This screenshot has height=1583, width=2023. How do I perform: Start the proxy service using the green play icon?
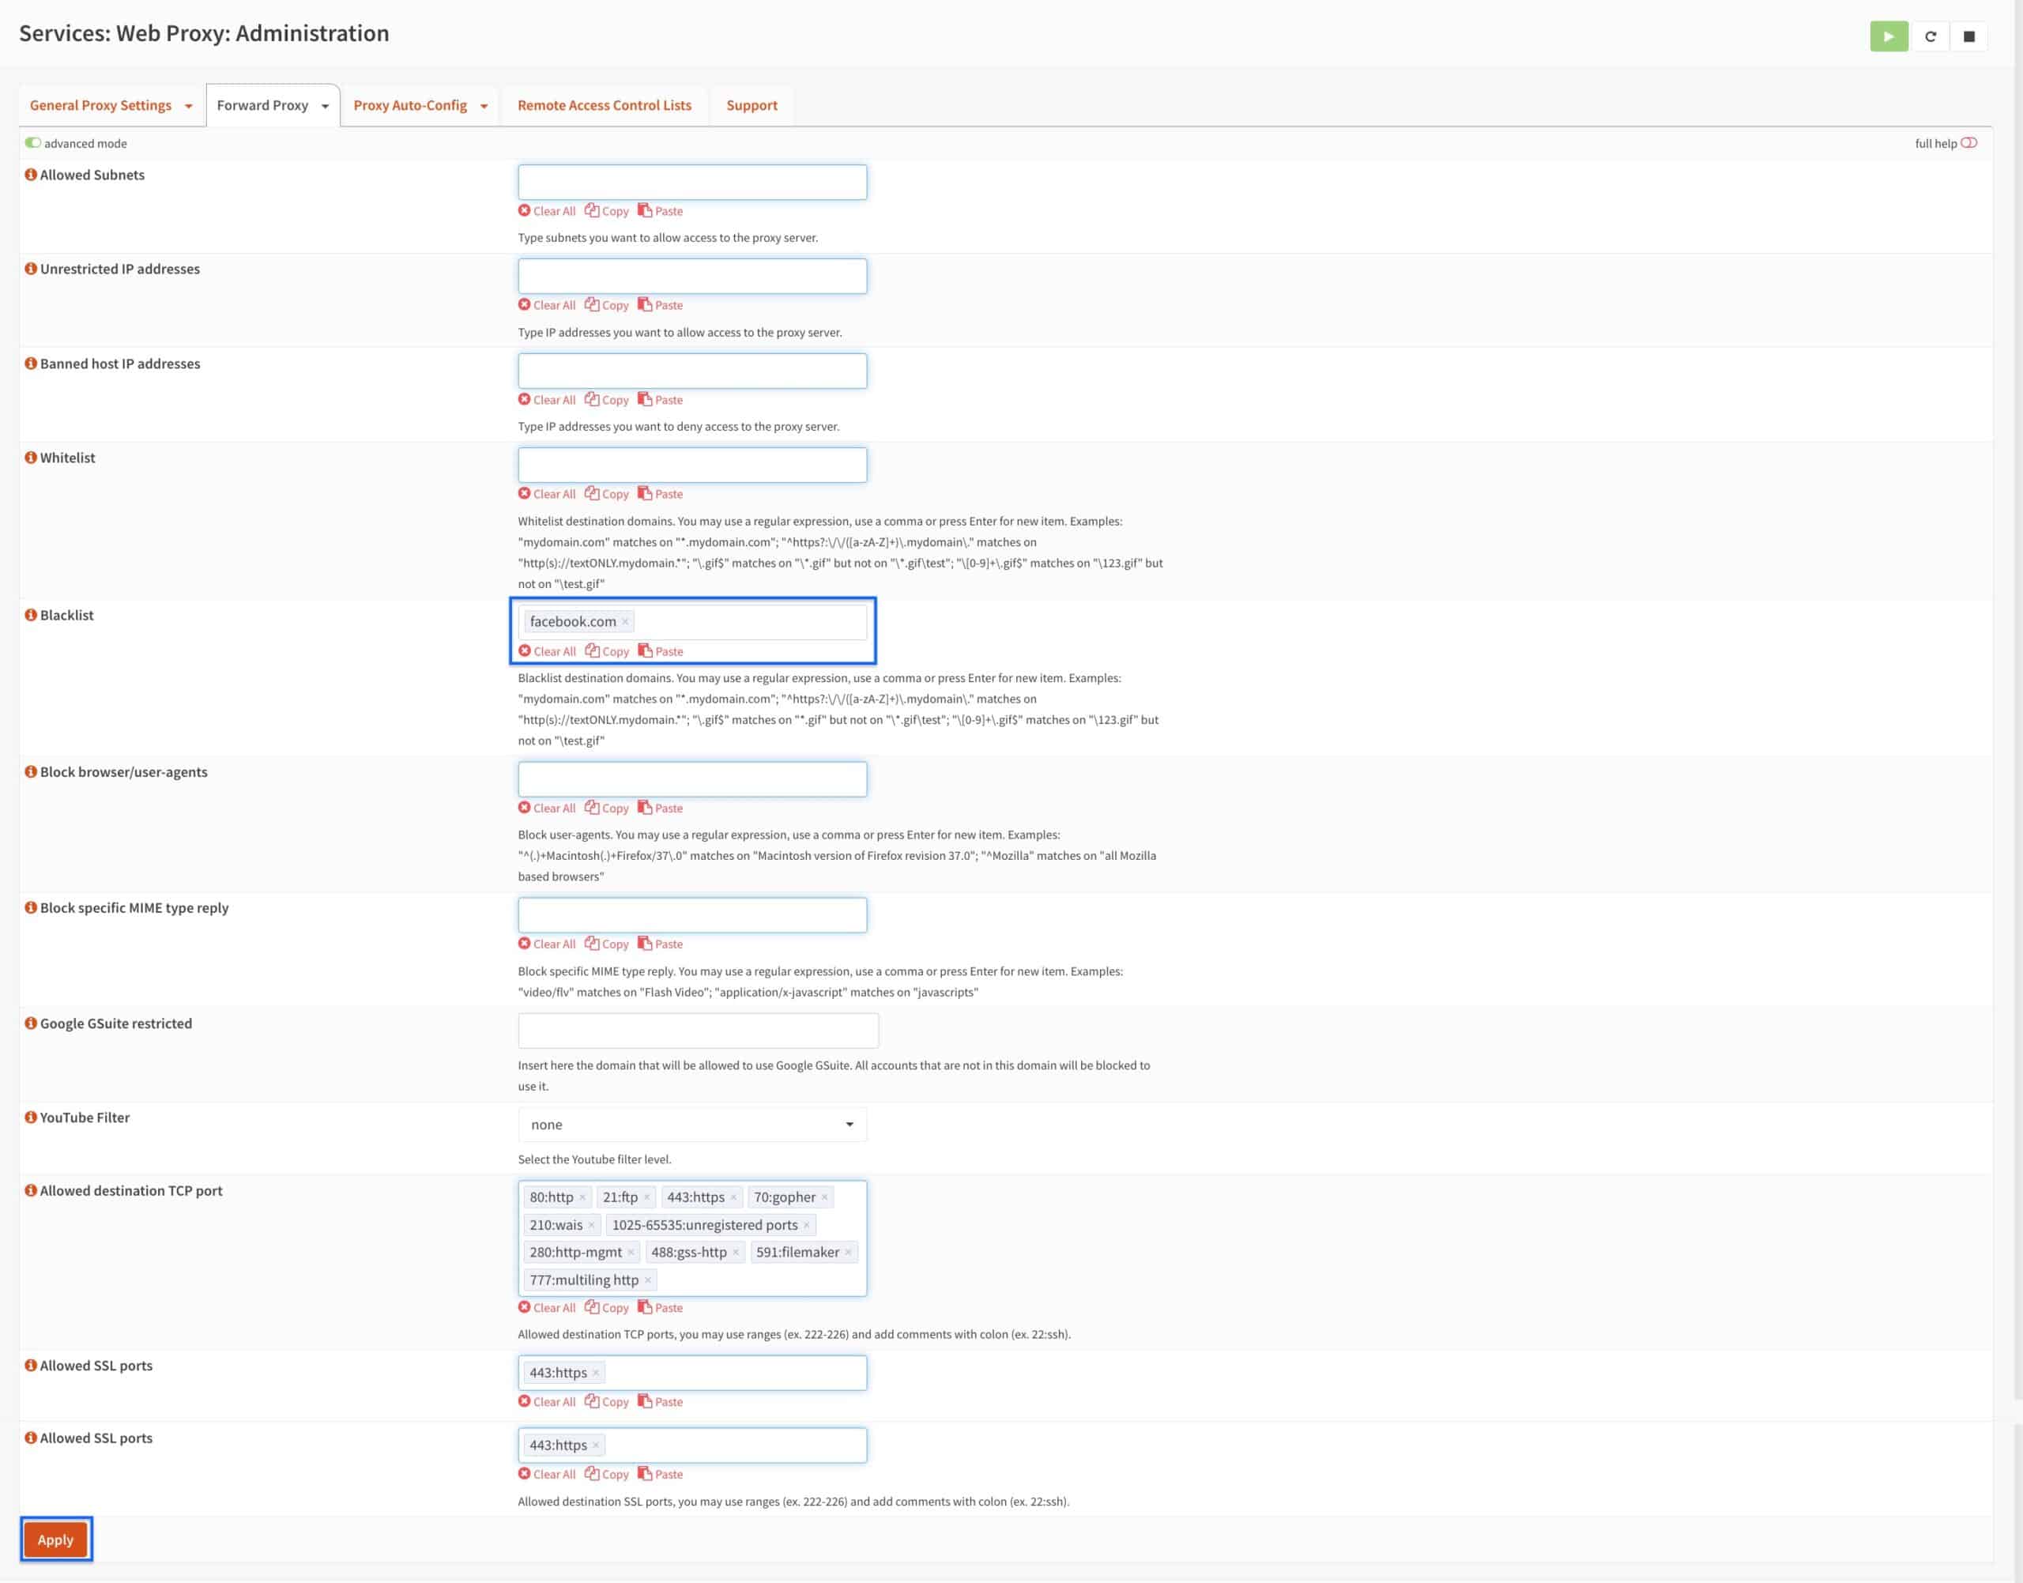(x=1889, y=36)
